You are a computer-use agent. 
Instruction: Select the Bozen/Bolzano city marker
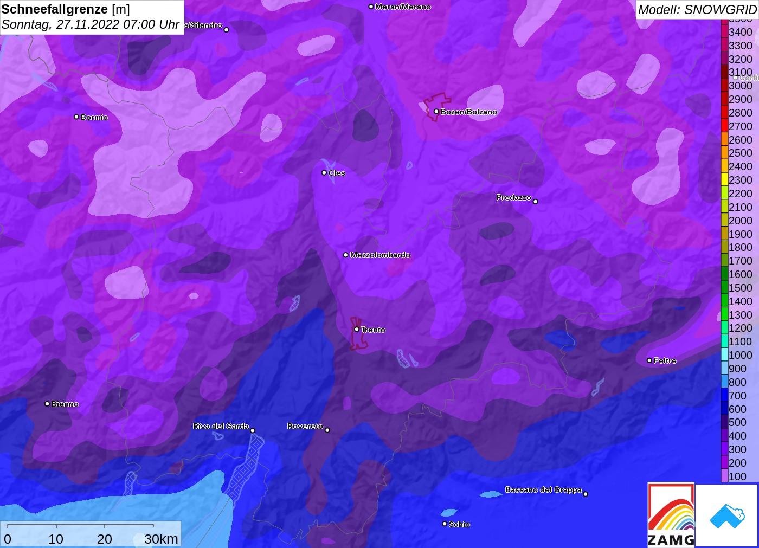tap(436, 112)
